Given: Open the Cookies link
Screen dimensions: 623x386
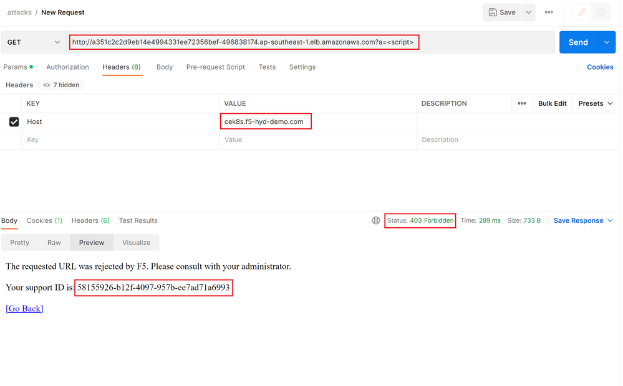Looking at the screenshot, I should tap(600, 67).
